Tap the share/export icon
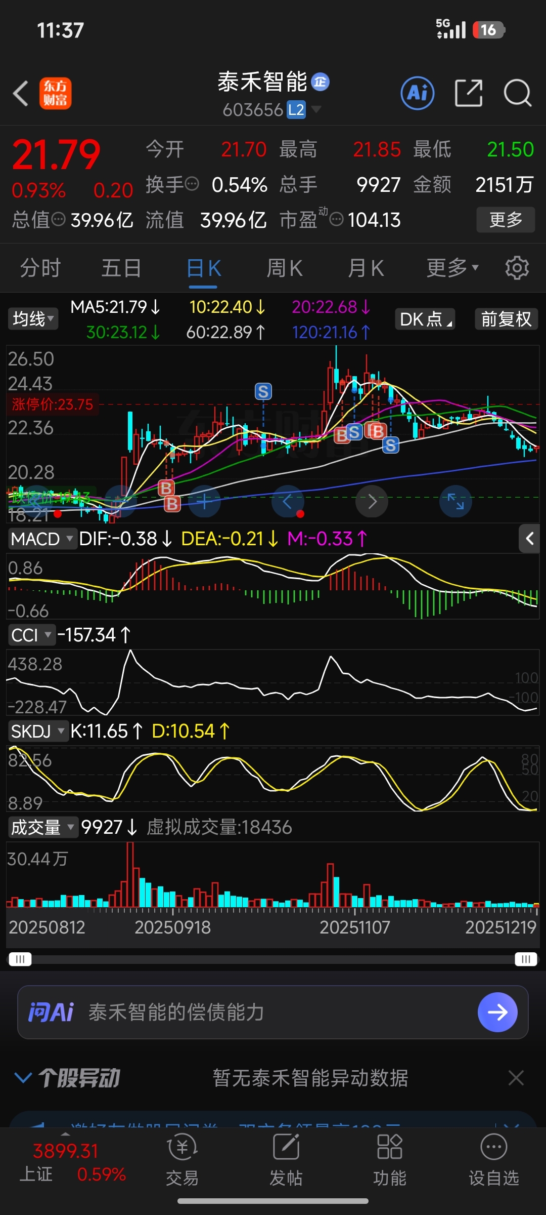The height and width of the screenshot is (1215, 546). pyautogui.click(x=469, y=93)
